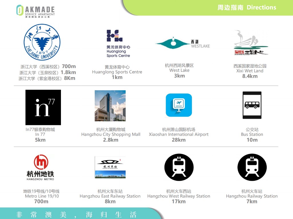Image resolution: width=293 pixels, height=219 pixels.
Task: Click train icon above Hangzhou Railway Station 7km
Action: [252, 167]
